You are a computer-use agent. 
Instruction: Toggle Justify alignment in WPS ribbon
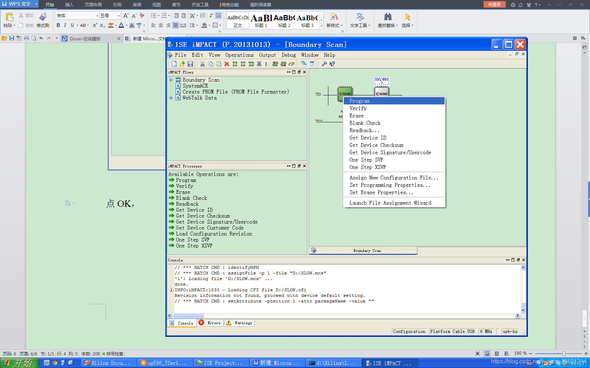coord(176,25)
